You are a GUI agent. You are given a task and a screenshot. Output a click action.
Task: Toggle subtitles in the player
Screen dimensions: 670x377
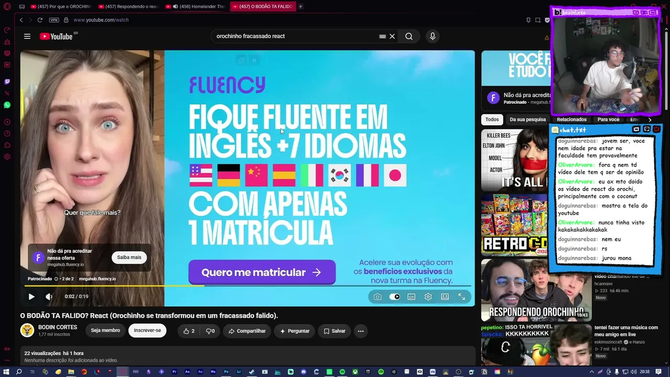point(411,297)
